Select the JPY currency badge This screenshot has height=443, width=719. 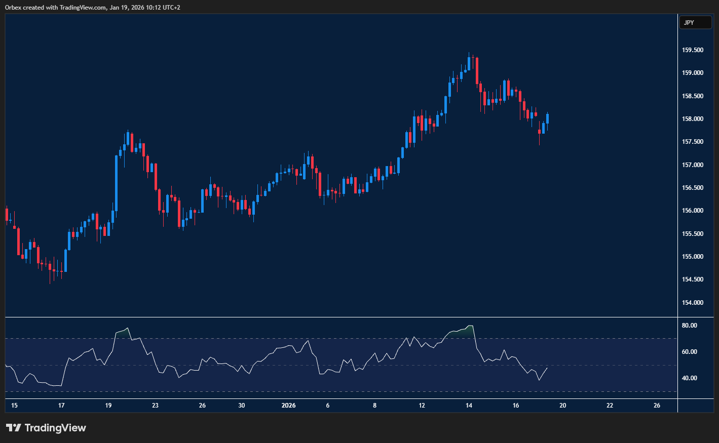[x=695, y=22]
